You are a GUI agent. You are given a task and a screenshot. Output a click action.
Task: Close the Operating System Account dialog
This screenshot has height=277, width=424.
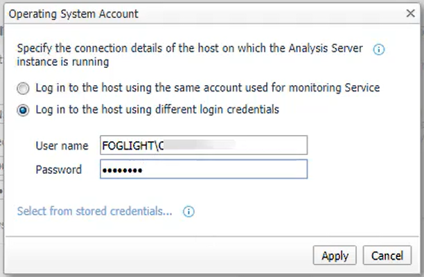click(410, 13)
